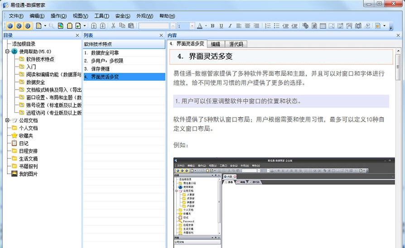Viewport: 405px width, 248px height.
Task: Toggle the panel 1 button in toolbar
Action: pos(10,26)
